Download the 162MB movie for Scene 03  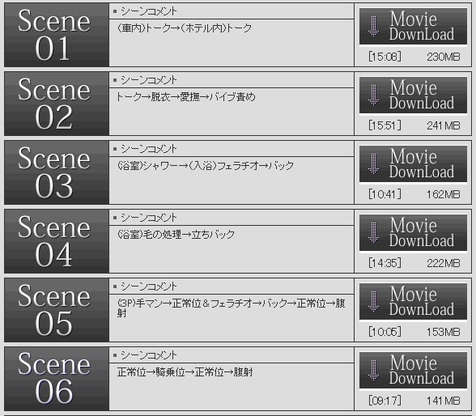click(413, 164)
